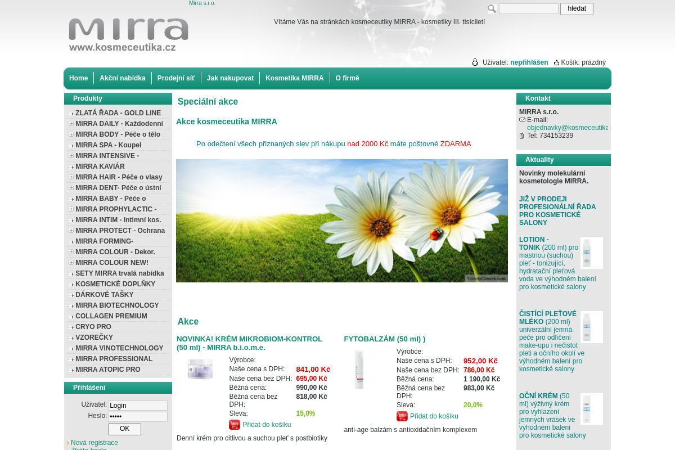Click the Nová registrace link

[x=94, y=443]
